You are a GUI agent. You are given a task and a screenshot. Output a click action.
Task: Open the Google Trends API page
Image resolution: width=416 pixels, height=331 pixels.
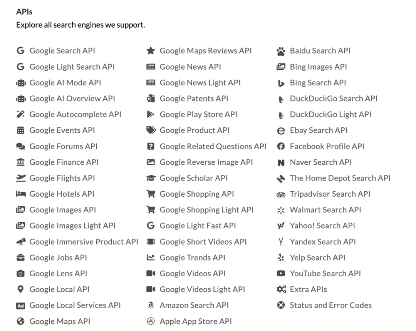(192, 258)
